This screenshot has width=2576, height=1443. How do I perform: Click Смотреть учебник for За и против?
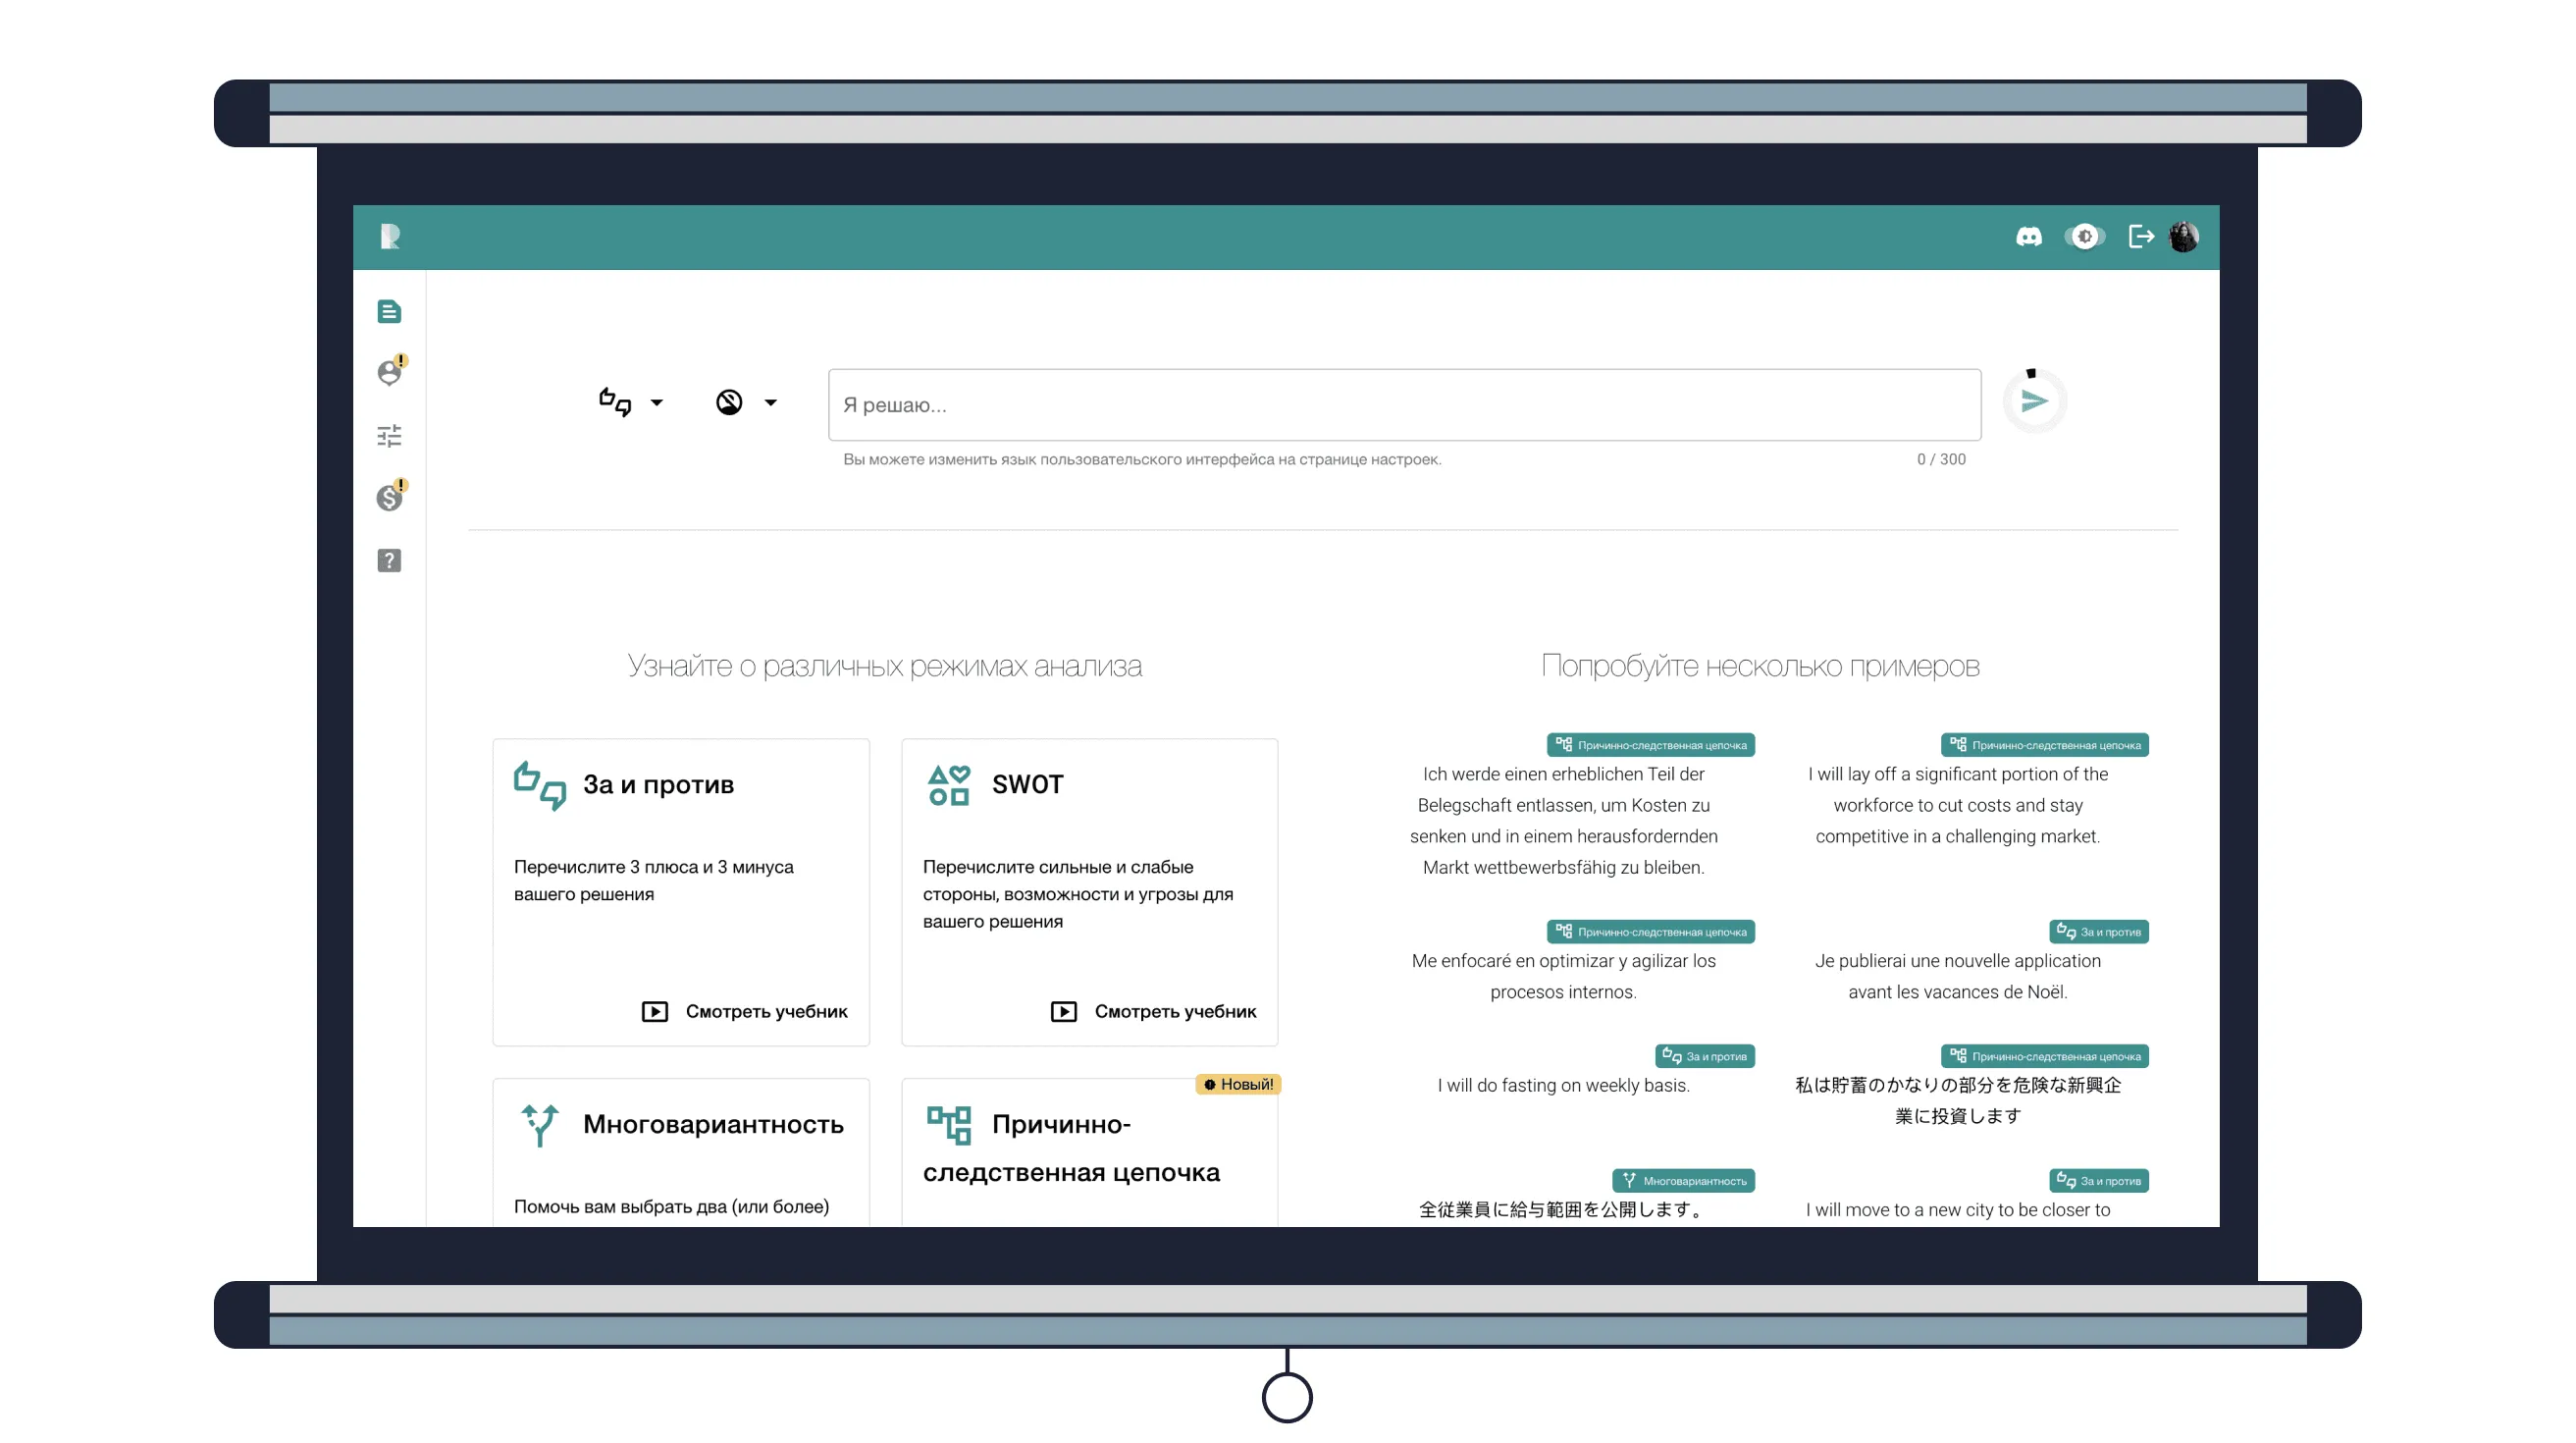743,1011
